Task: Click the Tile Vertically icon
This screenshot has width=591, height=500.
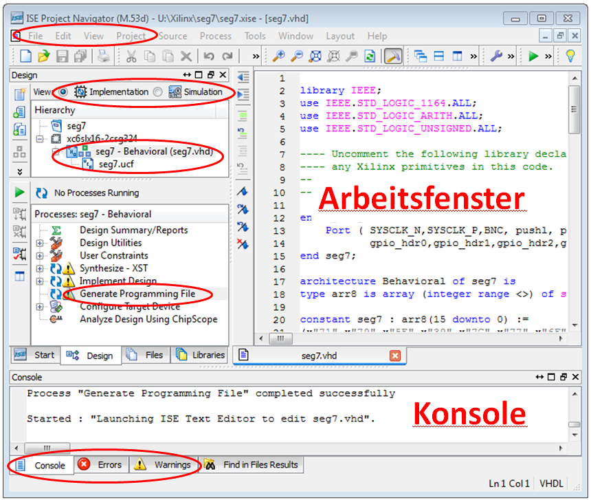Action: (x=457, y=56)
